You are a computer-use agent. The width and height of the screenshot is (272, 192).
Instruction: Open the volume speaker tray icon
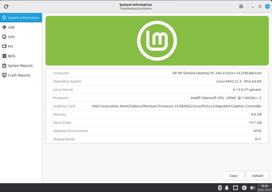coord(252,188)
